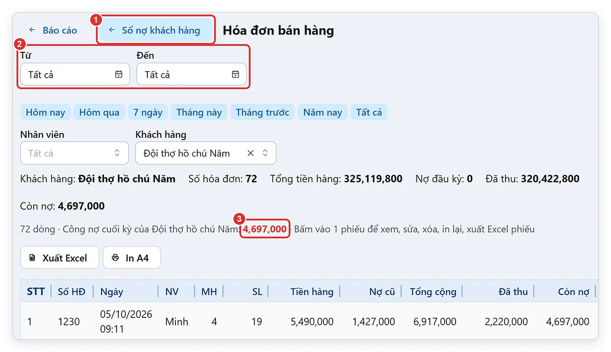The height and width of the screenshot is (352, 611).
Task: Filter by Hôm qua
Action: click(99, 112)
